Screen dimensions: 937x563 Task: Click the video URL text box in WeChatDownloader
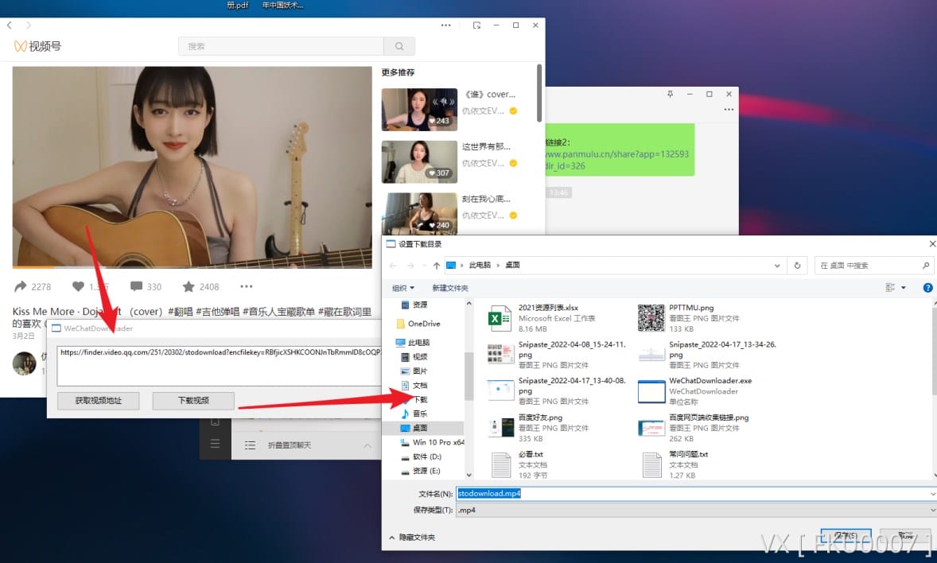219,365
